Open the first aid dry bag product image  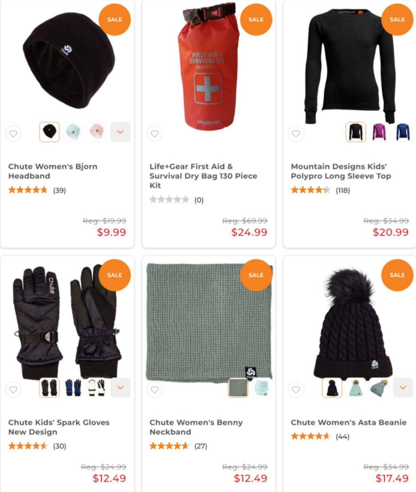pos(209,67)
